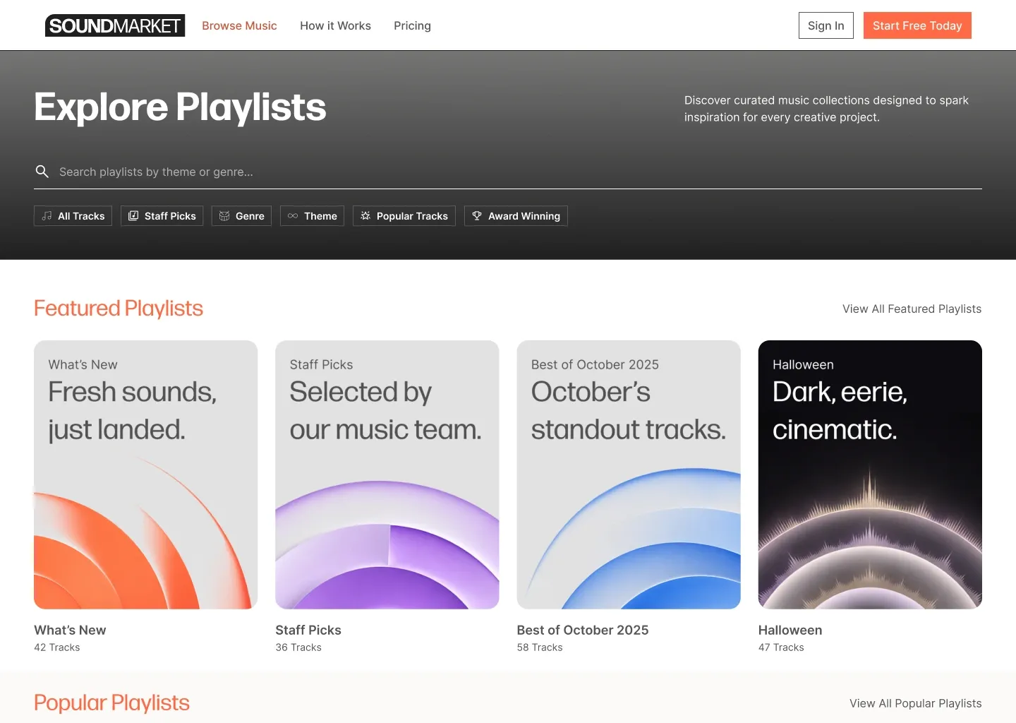Click the "36 Tracks" text
Screen dimensions: 1016x723
click(x=298, y=647)
